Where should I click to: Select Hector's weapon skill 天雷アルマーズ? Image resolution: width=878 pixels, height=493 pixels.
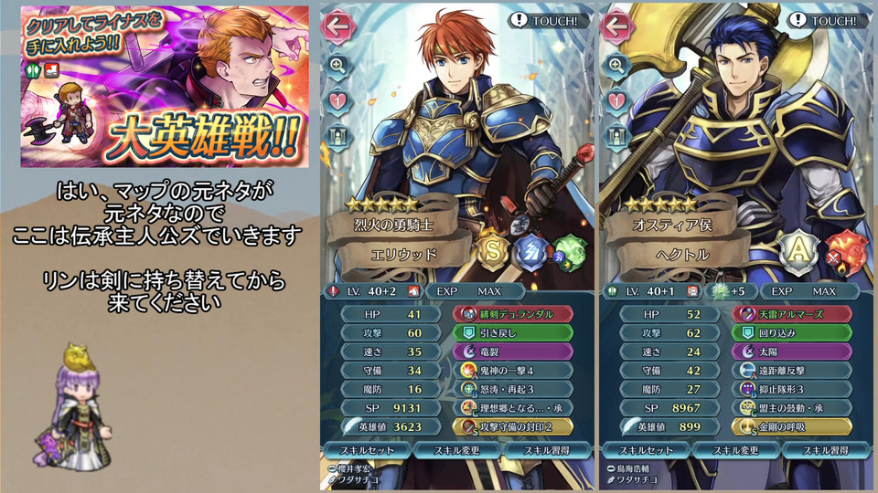792,314
